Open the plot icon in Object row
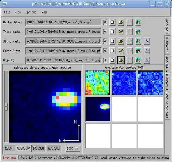Image resolution: width=172 pixels, height=162 pixels. [x=147, y=60]
